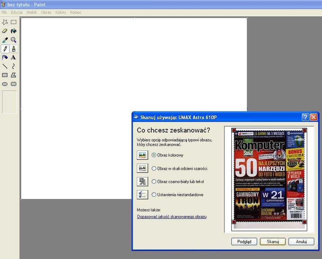Image resolution: width=322 pixels, height=259 pixels.
Task: Select the Pencil tool
Action: point(5,49)
